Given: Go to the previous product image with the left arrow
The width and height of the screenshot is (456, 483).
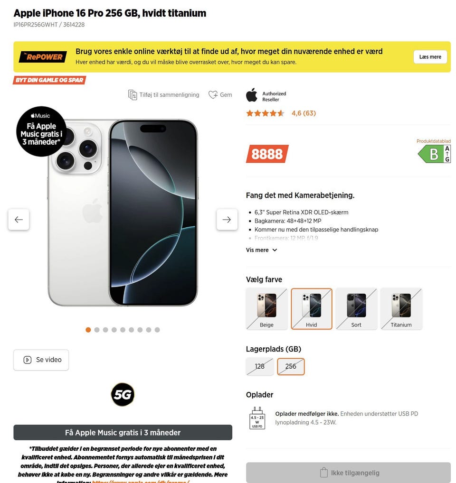Looking at the screenshot, I should [x=19, y=220].
